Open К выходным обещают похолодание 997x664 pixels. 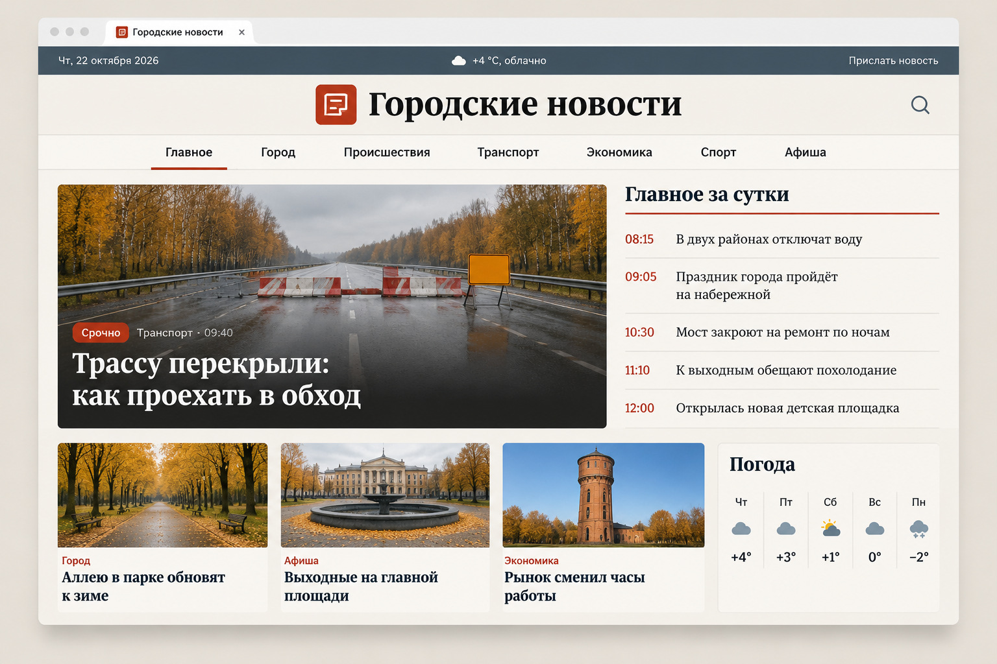tap(786, 370)
